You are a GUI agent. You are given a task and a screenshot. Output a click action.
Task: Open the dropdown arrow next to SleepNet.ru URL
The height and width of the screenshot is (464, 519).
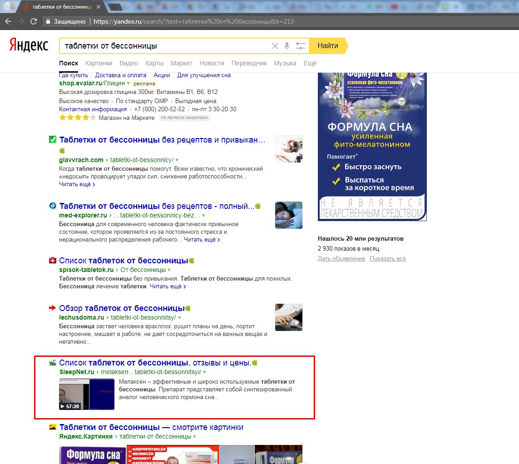(x=204, y=372)
